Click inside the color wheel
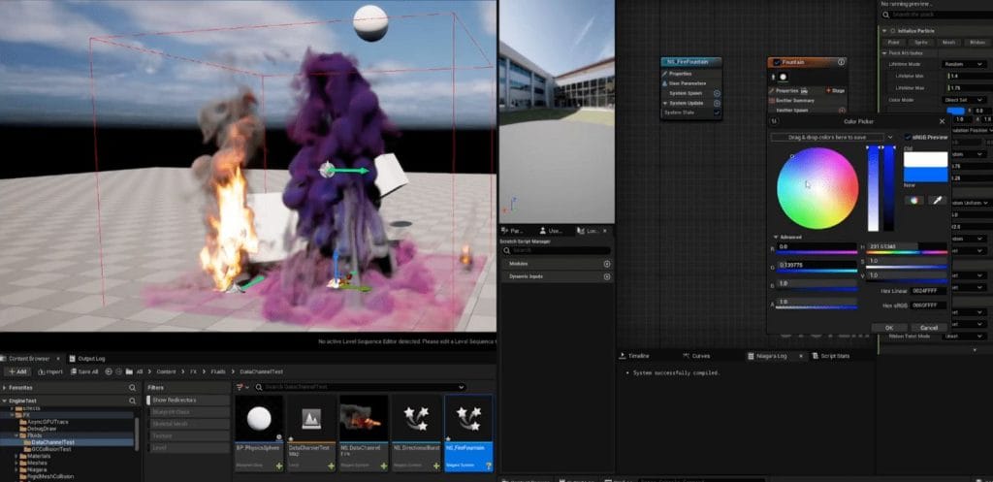Screen dimensions: 993x482 coord(817,188)
